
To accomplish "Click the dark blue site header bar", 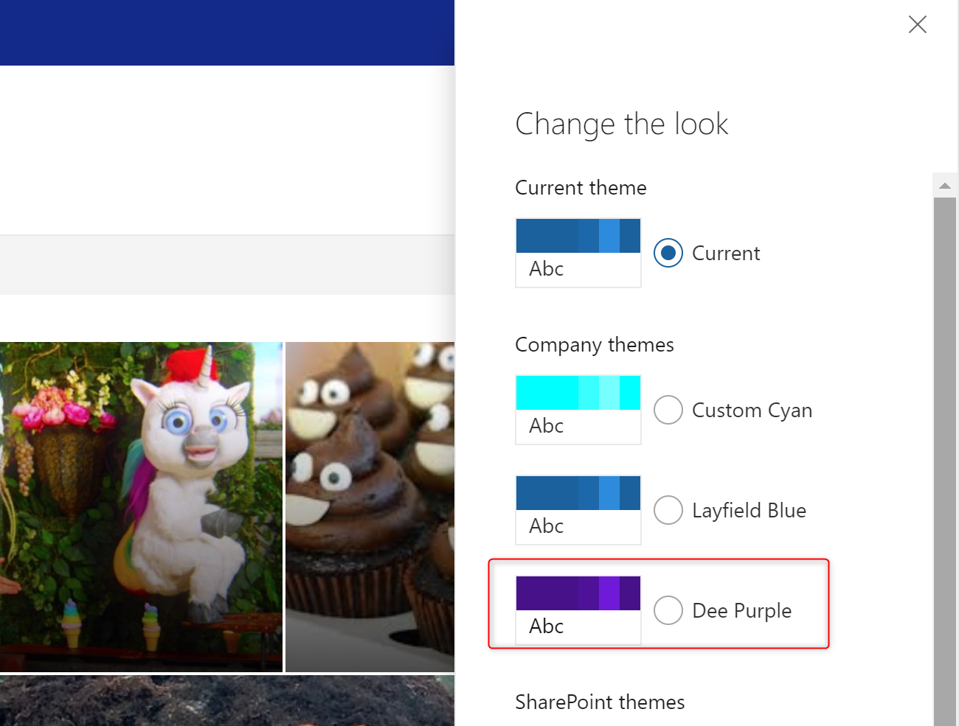I will [227, 32].
